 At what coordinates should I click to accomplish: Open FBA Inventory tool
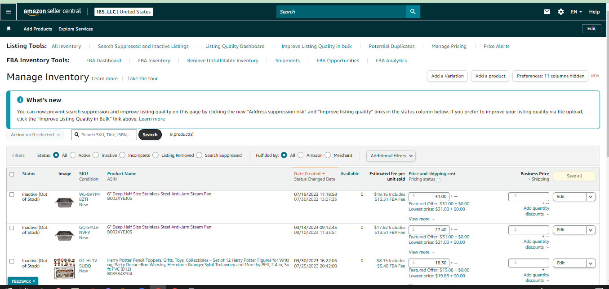click(x=154, y=60)
